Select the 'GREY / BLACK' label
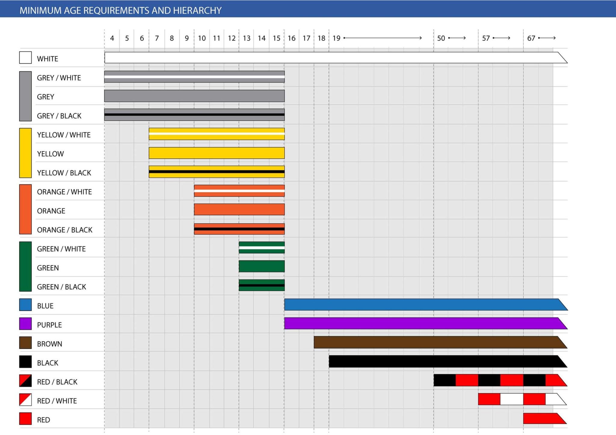This screenshot has height=435, width=616. pyautogui.click(x=59, y=116)
